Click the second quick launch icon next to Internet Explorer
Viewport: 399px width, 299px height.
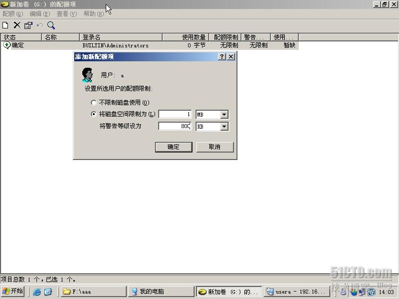click(48, 292)
